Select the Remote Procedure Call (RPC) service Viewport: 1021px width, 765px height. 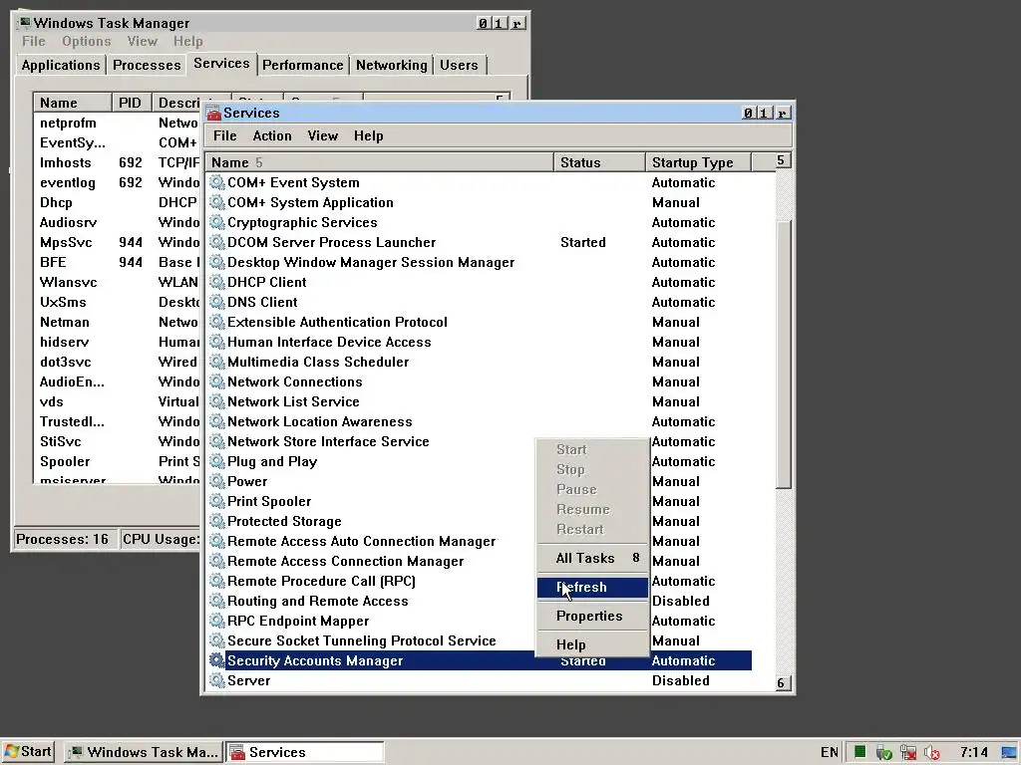(479, 581)
